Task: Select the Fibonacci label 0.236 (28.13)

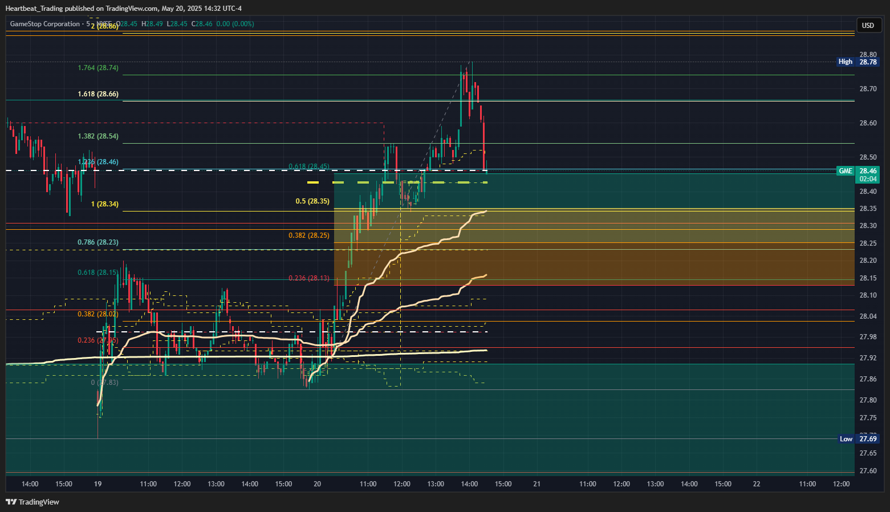Action: pos(309,278)
